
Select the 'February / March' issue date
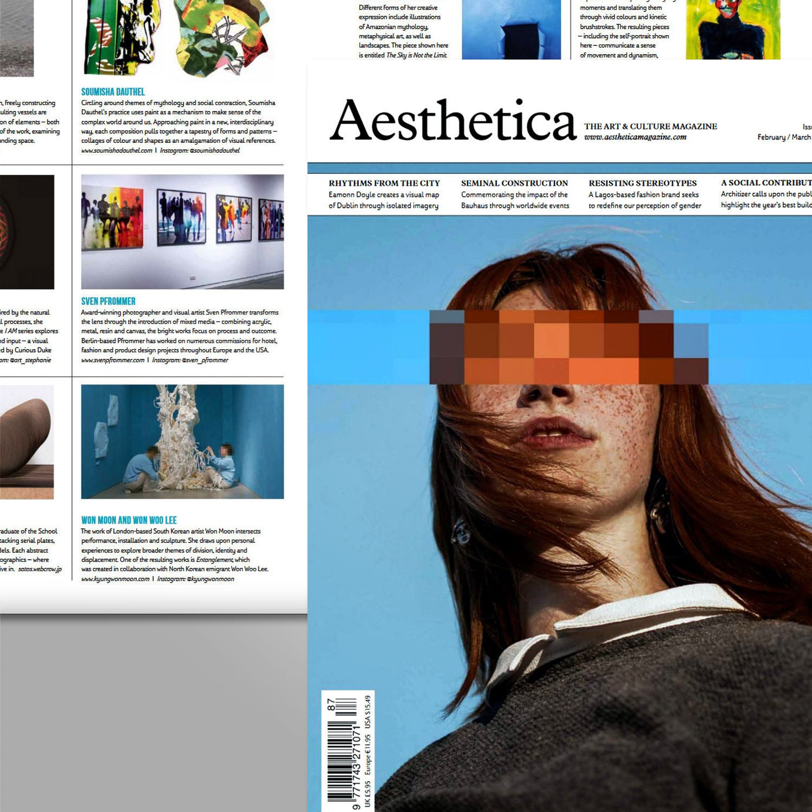[x=784, y=137]
